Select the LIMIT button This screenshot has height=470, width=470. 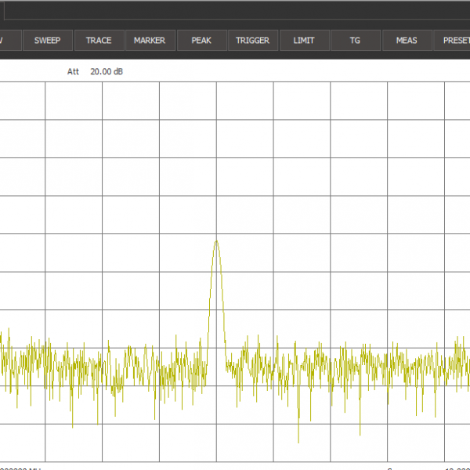tap(304, 40)
